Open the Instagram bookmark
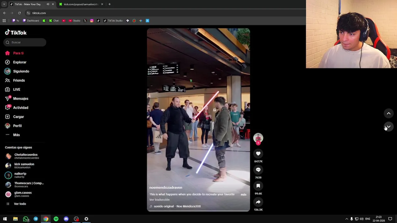The width and height of the screenshot is (397, 223). coord(92,21)
